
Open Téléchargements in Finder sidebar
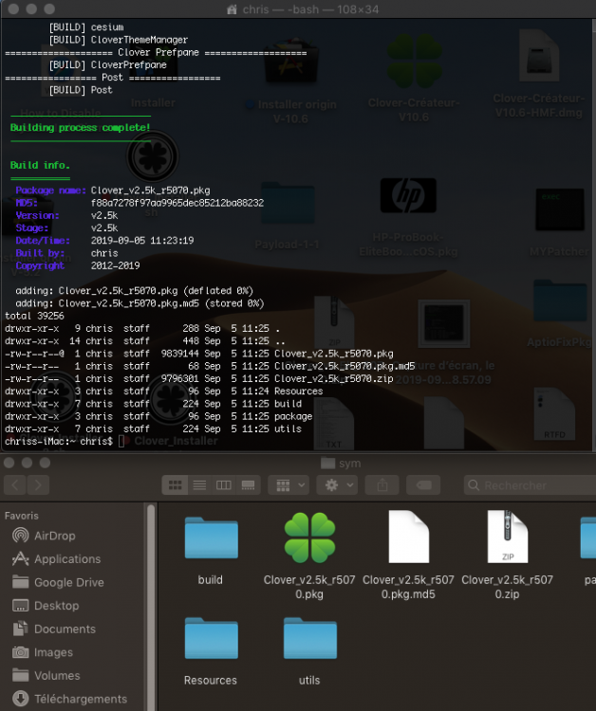(x=69, y=699)
